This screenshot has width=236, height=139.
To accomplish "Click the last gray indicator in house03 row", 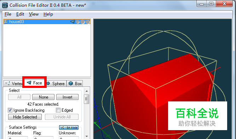I will 88,22.
